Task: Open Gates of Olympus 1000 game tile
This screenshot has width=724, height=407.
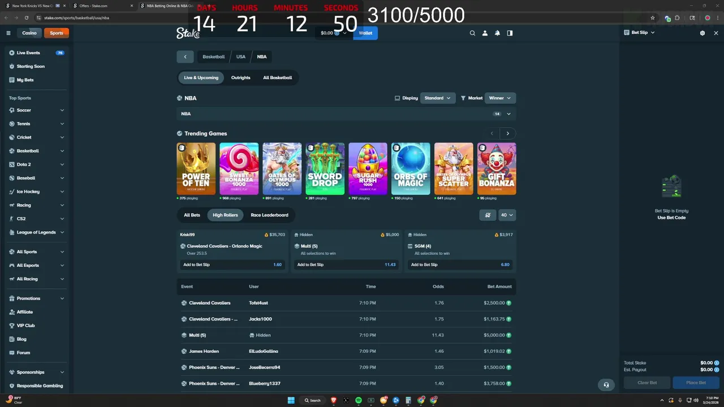Action: click(282, 168)
